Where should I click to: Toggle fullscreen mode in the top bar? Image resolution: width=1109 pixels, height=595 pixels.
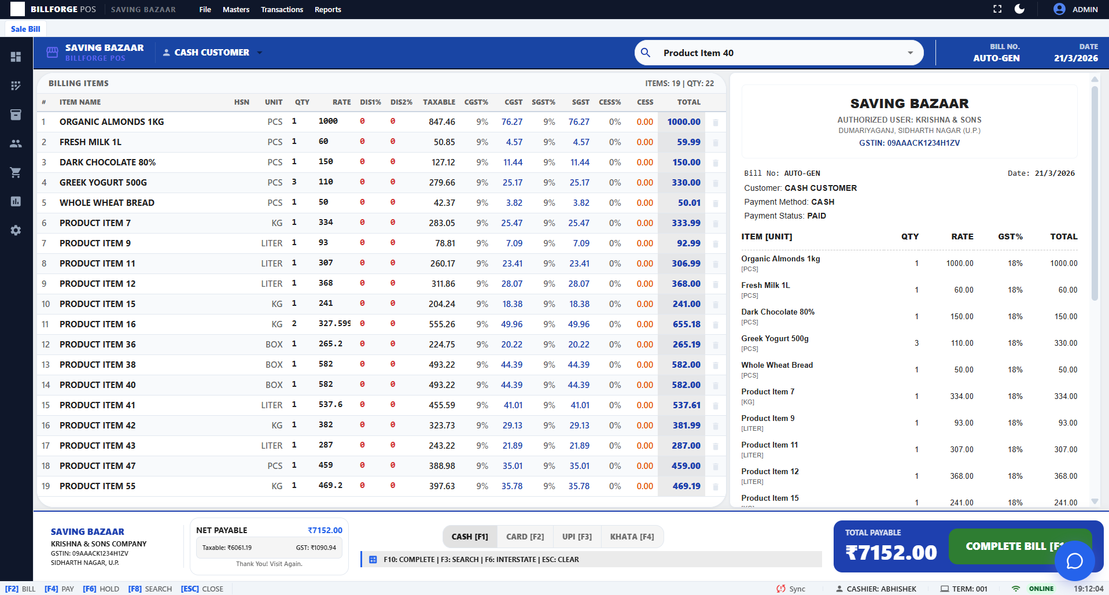click(997, 9)
